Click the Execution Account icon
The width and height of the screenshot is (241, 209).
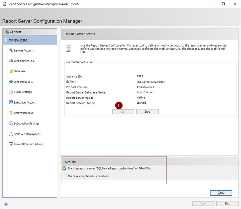pyautogui.click(x=11, y=102)
